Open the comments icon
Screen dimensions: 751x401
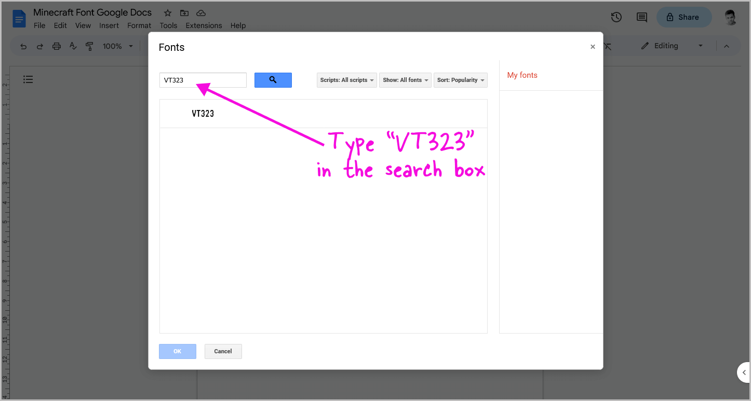(642, 17)
